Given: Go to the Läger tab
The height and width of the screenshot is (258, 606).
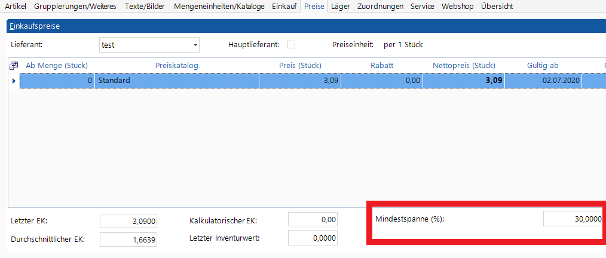Looking at the screenshot, I should [x=341, y=7].
